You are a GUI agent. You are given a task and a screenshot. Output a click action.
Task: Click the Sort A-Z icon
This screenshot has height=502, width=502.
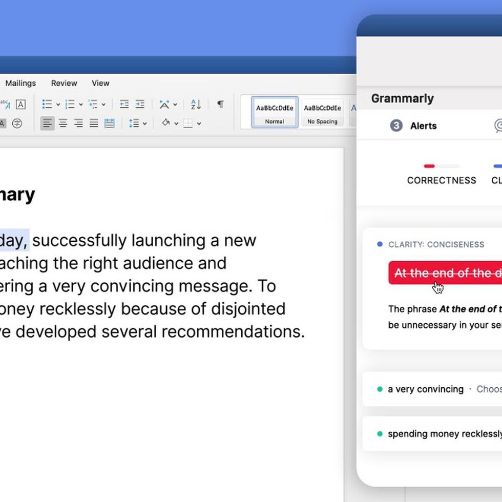[x=195, y=104]
